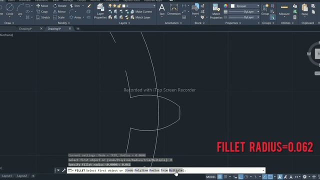Open the object color wheel icon

pyautogui.click(x=225, y=6)
